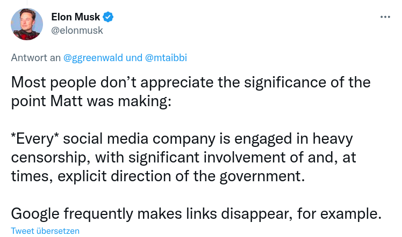Click the words 'for example.' at tweet end

pyautogui.click(x=339, y=214)
